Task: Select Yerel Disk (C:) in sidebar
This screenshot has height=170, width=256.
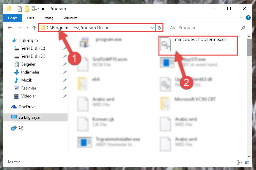Action: (x=33, y=48)
